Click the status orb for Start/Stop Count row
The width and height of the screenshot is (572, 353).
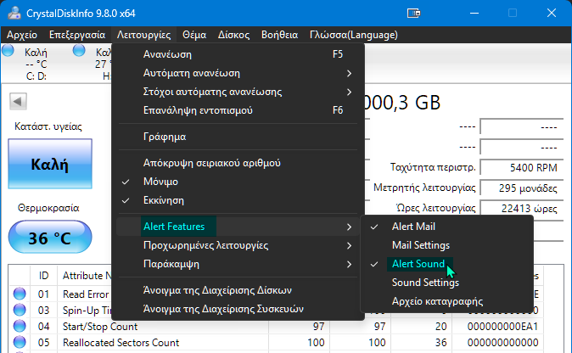pyautogui.click(x=21, y=327)
